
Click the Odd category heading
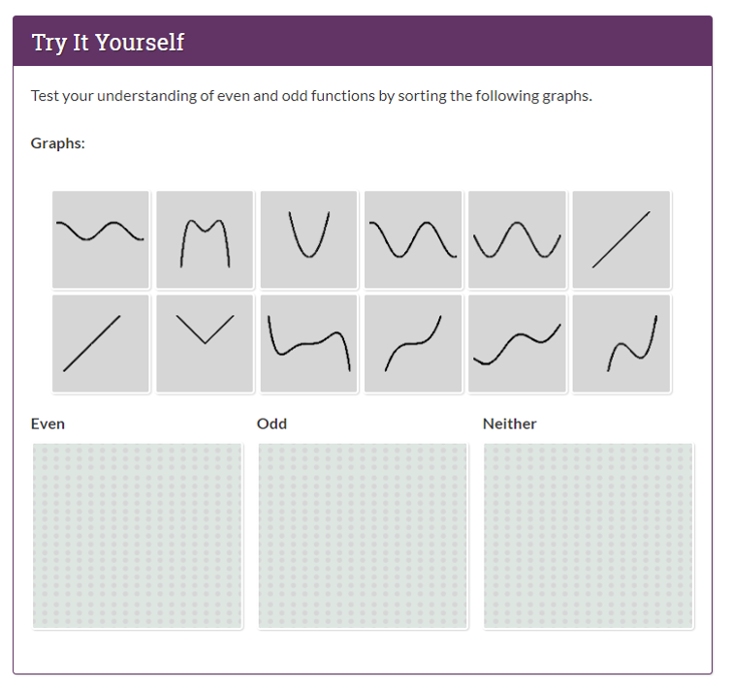pos(271,424)
